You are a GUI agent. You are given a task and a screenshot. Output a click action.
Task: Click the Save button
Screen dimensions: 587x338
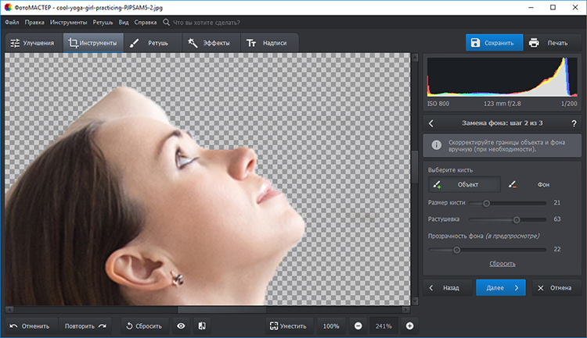pyautogui.click(x=495, y=43)
